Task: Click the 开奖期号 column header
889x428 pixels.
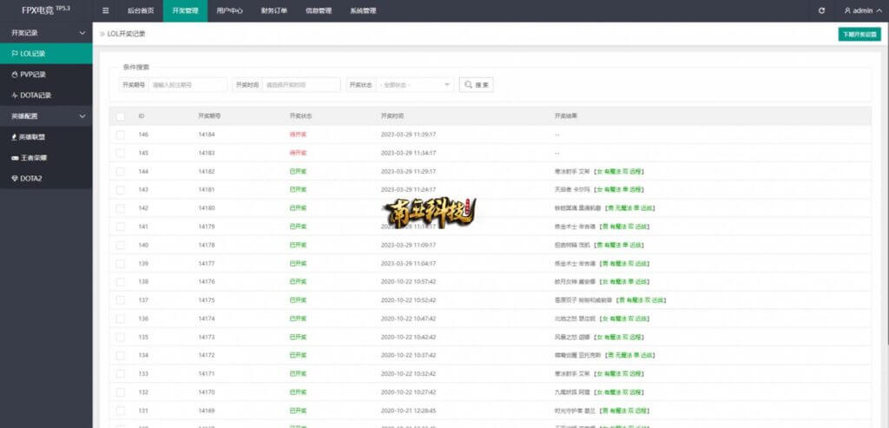Action: click(209, 115)
